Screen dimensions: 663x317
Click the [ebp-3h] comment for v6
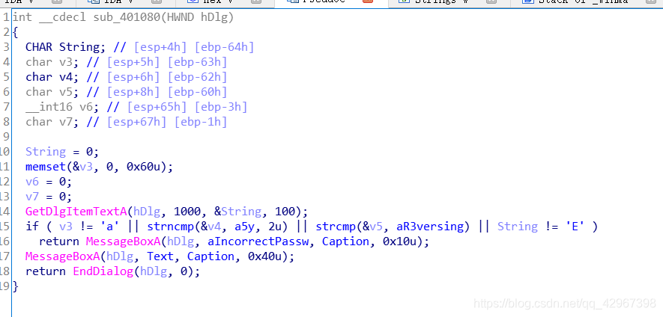point(221,107)
